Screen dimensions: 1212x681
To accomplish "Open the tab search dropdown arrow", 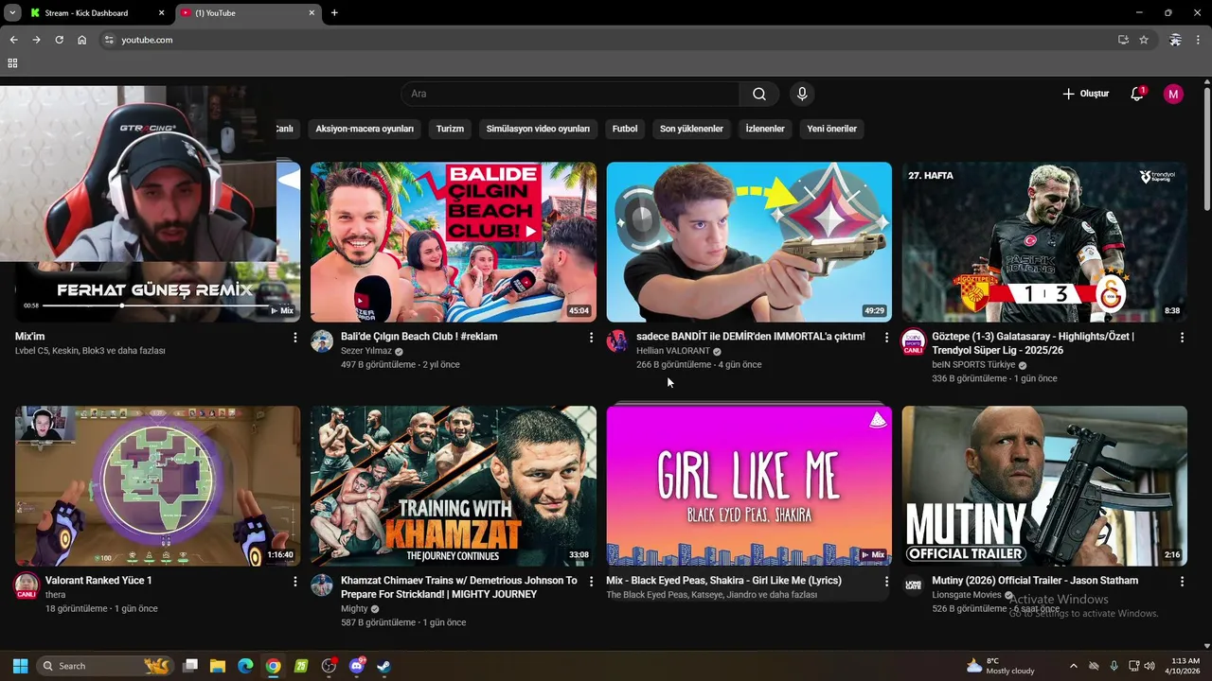I will pos(11,13).
